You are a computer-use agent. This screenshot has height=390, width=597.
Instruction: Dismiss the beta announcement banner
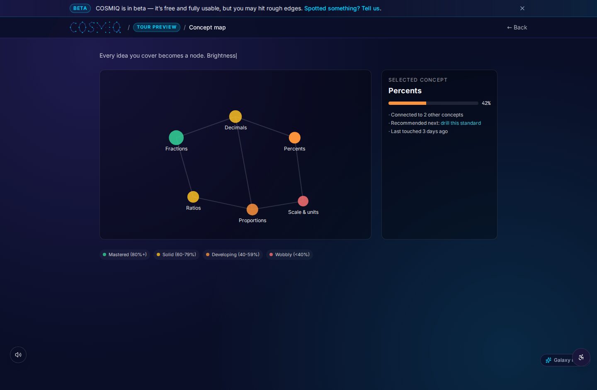pos(522,8)
